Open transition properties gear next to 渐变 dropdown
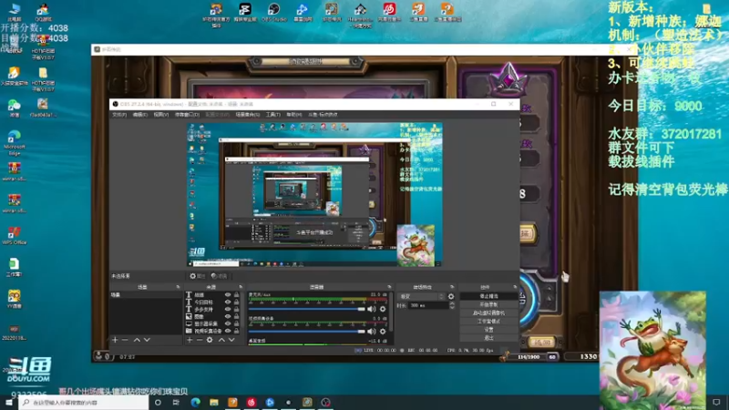The width and height of the screenshot is (729, 410). 451,296
